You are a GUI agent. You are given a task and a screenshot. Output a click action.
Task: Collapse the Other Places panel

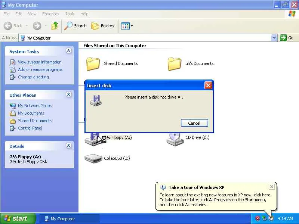tap(69, 94)
